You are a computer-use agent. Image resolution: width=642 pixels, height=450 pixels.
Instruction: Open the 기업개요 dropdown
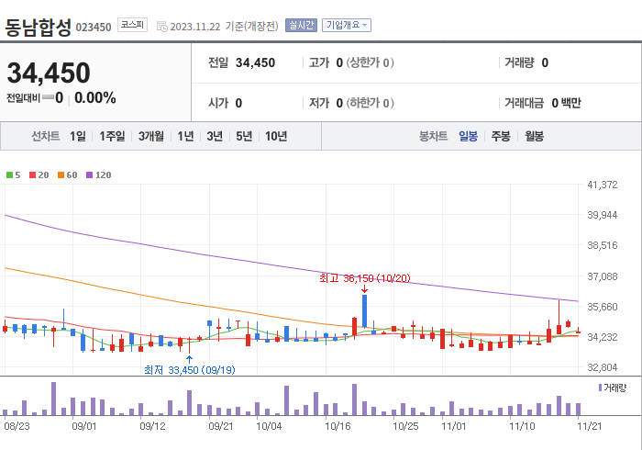347,26
